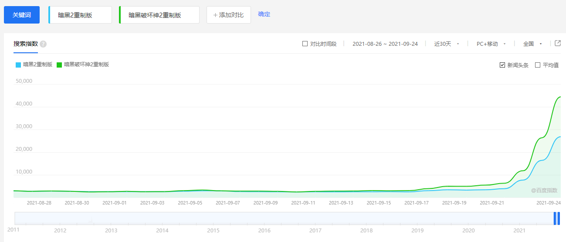Image resolution: width=566 pixels, height=242 pixels.
Task: Open the help icon beside 搜索指数
Action: click(43, 44)
